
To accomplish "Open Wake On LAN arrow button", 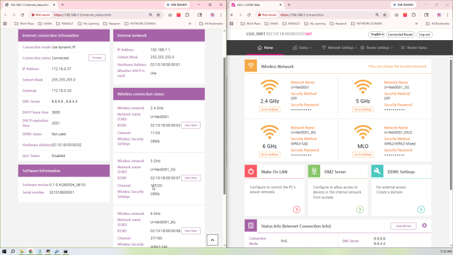I will tap(297, 210).
